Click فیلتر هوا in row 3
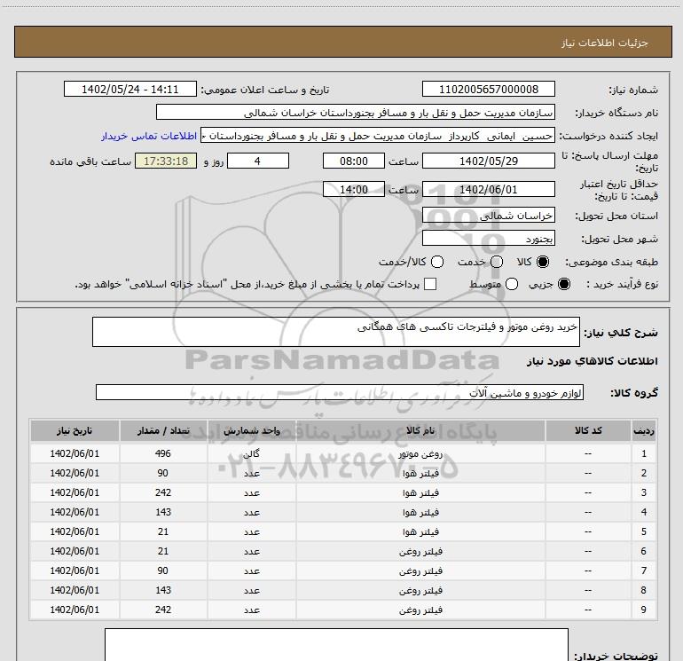683x661 pixels. tap(420, 492)
